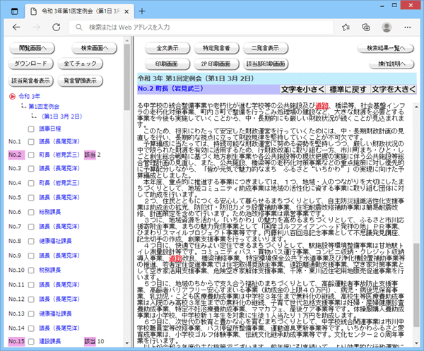The width and height of the screenshot is (424, 351).
Task: Click the 該当 badge beside No.15
Action: point(90,341)
